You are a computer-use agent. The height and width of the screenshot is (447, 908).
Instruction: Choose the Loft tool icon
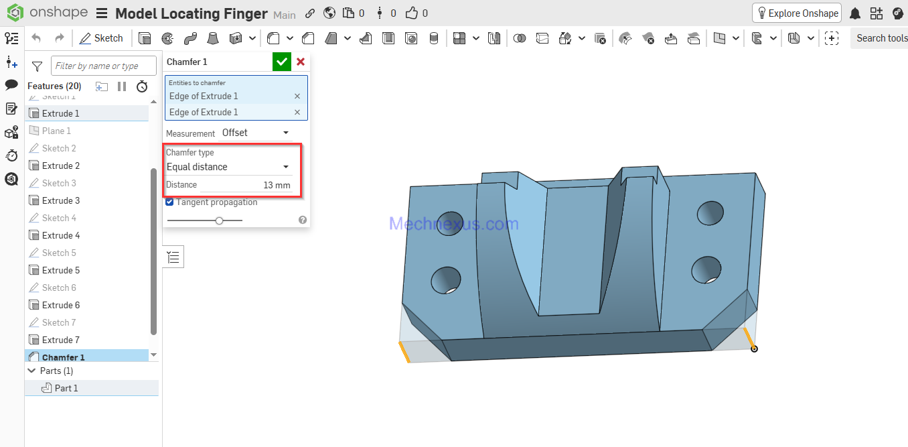point(212,38)
